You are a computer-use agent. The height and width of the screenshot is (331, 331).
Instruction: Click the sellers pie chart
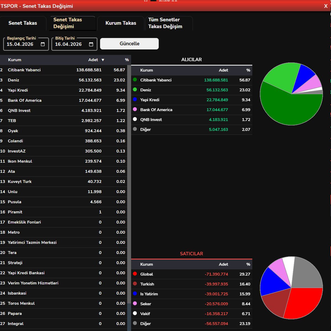tap(291, 288)
